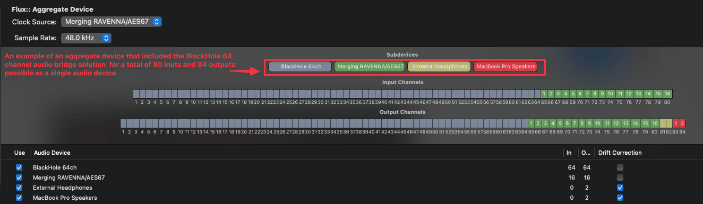703x204 pixels.
Task: Uncheck Use for BlackHole 64ch
Action: coord(20,167)
